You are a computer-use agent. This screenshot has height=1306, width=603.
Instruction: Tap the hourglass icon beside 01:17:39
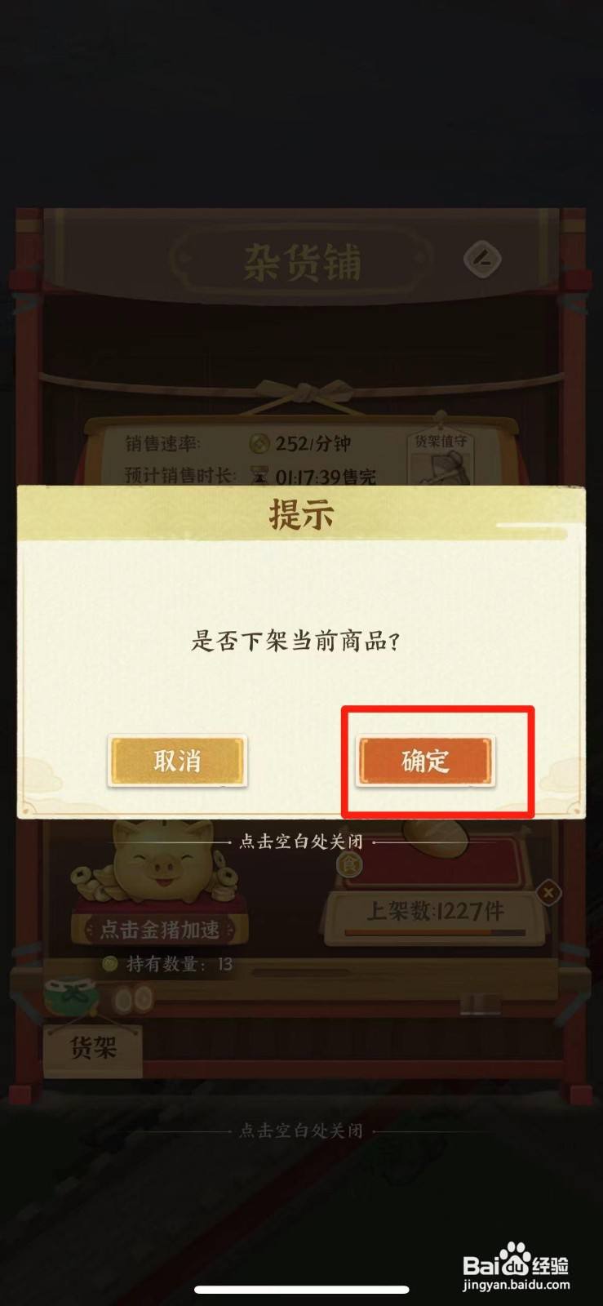(x=260, y=475)
